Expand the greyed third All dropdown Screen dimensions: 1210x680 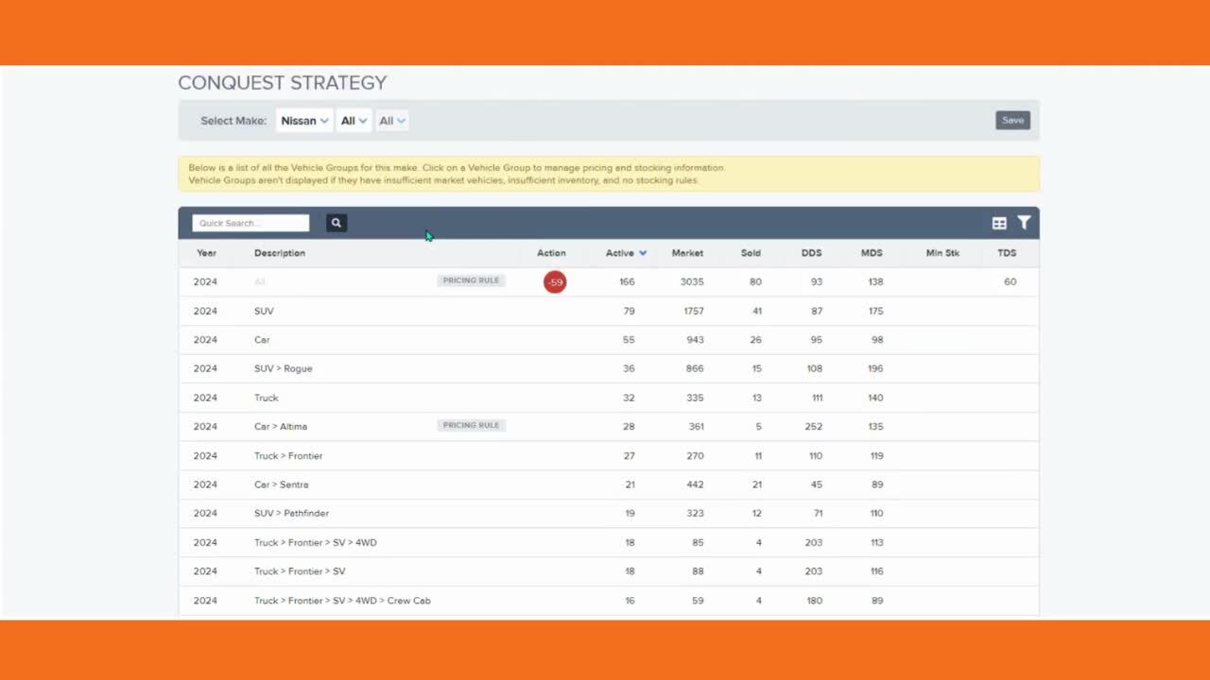[391, 121]
